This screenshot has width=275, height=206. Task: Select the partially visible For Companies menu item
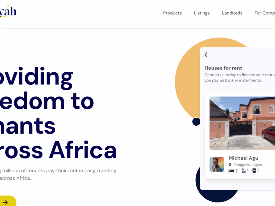(264, 13)
